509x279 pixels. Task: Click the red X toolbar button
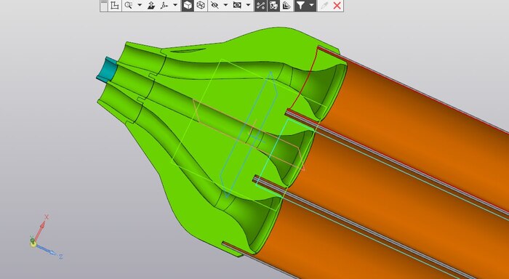pos(337,5)
